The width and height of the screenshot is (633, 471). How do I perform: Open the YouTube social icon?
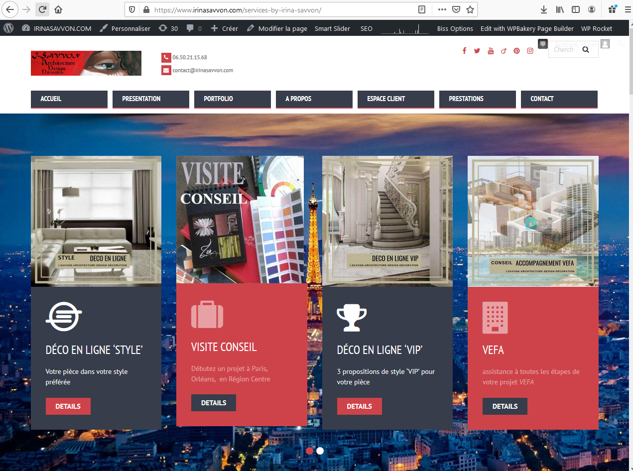point(491,50)
